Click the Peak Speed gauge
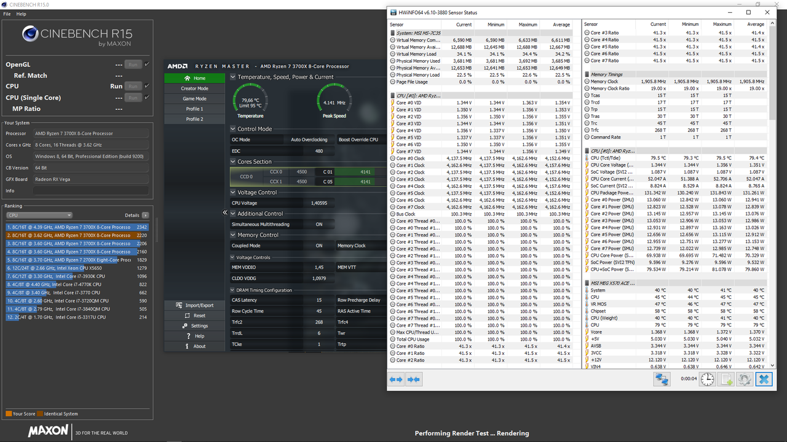787x442 pixels. pos(334,101)
